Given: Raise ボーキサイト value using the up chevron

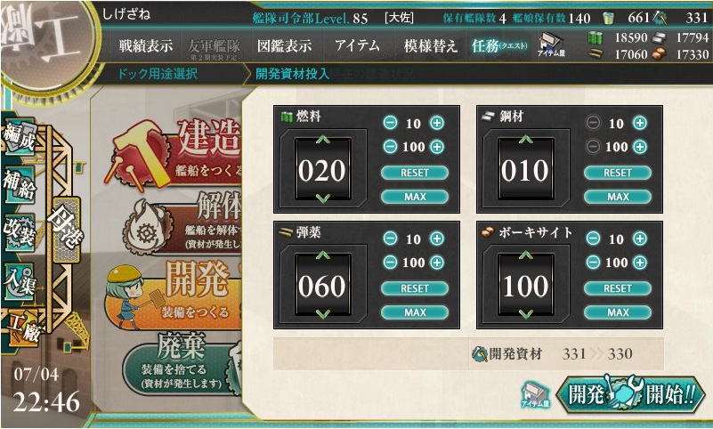Looking at the screenshot, I should [526, 255].
